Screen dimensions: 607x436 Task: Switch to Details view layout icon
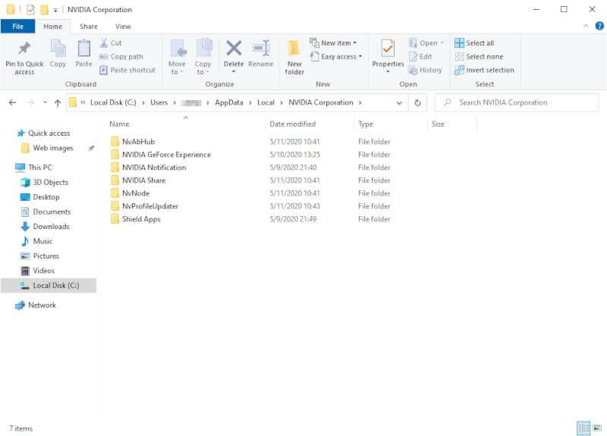[583, 428]
